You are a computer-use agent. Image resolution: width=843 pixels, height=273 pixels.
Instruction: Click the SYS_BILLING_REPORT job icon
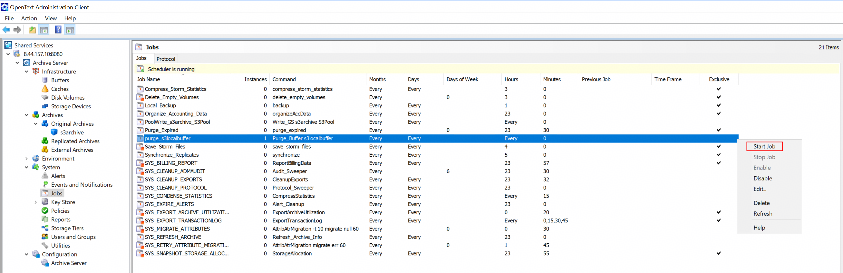(x=140, y=163)
